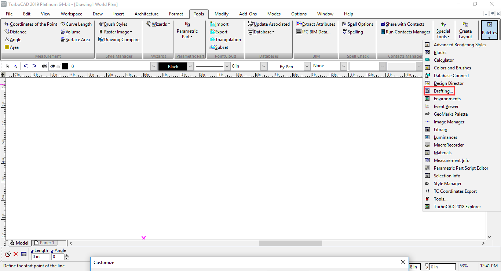Click the black layer color swatch
The height and width of the screenshot is (271, 501).
65,66
